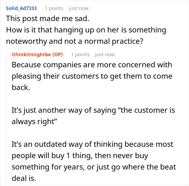The height and width of the screenshot is (186, 189).
Task: Click the line 'It's an outdated way of thinking'
Action: click(x=93, y=144)
